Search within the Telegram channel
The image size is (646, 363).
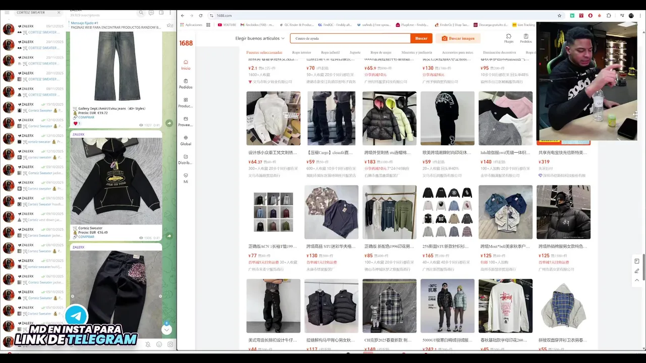tap(141, 12)
